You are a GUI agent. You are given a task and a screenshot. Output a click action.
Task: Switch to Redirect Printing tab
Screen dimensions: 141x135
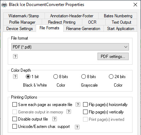pyautogui.click(x=62, y=22)
